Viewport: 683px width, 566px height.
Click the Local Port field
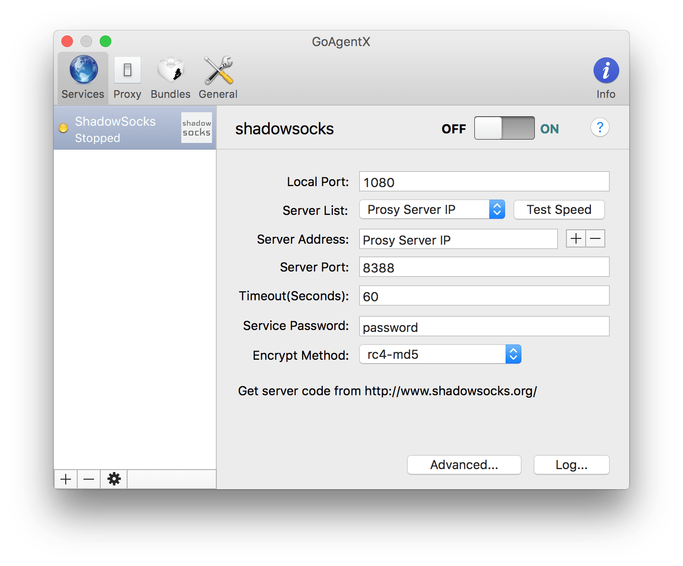pos(484,182)
